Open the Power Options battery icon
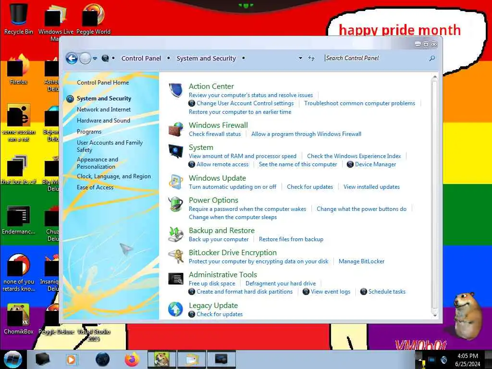This screenshot has width=492, height=369. point(175,204)
